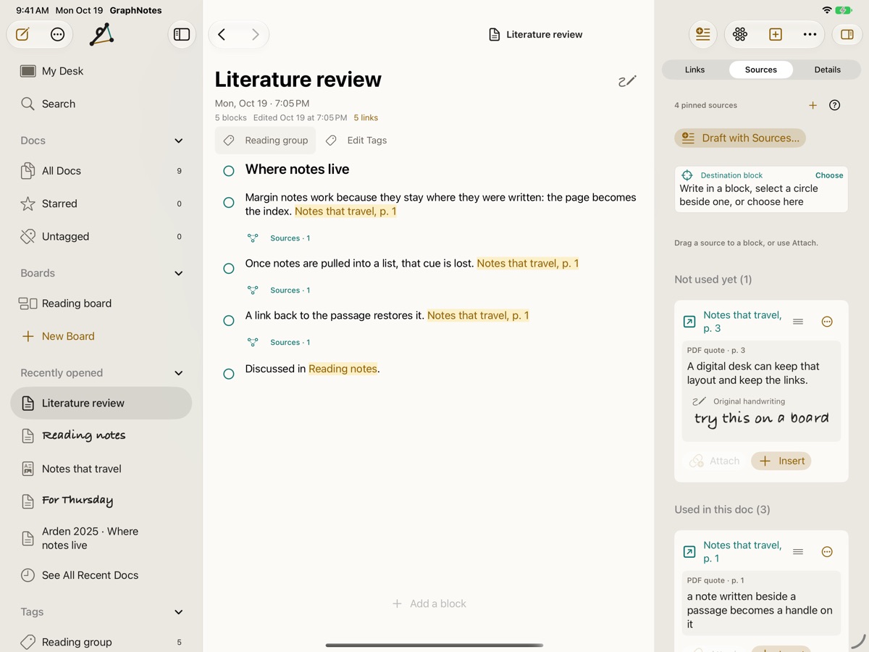
Task: Tap the handwriting pen icon by title
Action: [627, 80]
